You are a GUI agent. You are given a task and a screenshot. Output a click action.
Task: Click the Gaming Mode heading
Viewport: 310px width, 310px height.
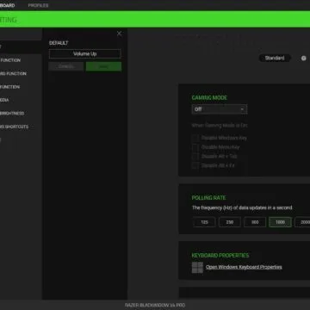tap(209, 98)
